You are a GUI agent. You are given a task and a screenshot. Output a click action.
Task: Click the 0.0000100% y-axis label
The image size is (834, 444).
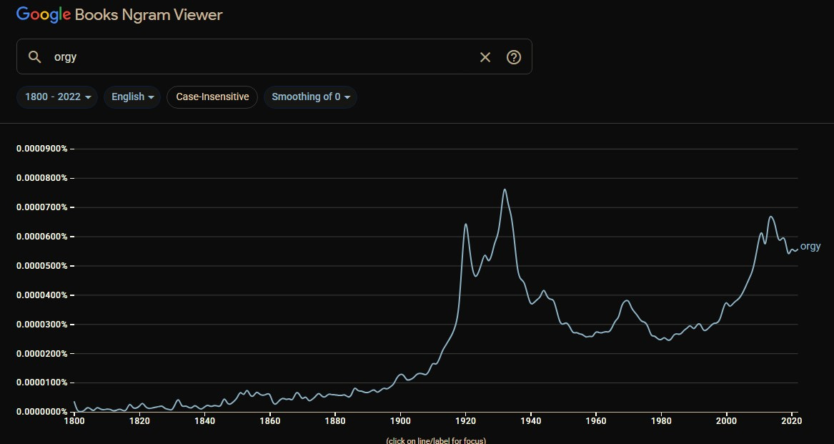pyautogui.click(x=42, y=383)
